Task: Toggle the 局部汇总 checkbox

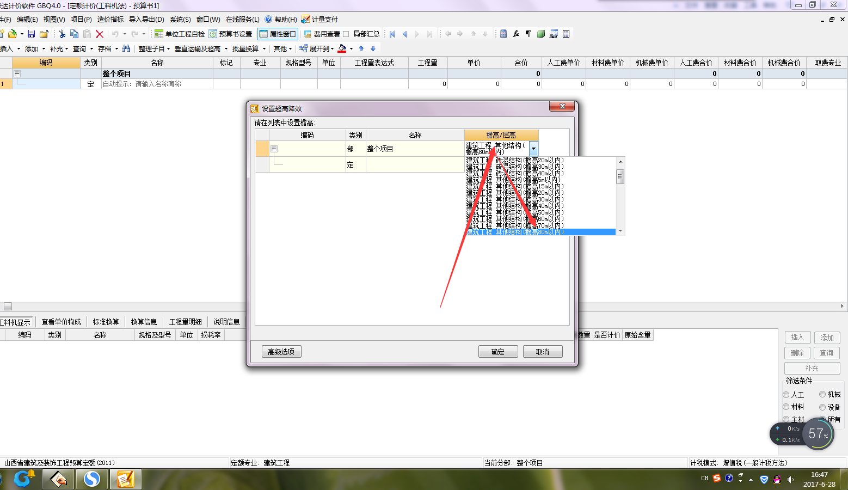Action: [346, 34]
